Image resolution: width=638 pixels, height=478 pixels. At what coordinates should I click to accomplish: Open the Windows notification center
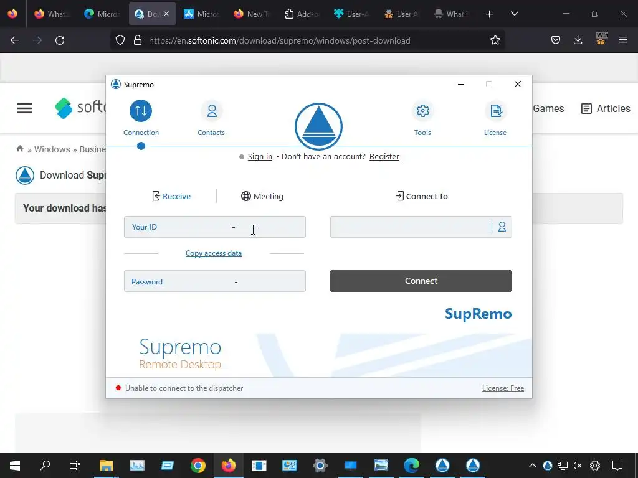(x=617, y=466)
